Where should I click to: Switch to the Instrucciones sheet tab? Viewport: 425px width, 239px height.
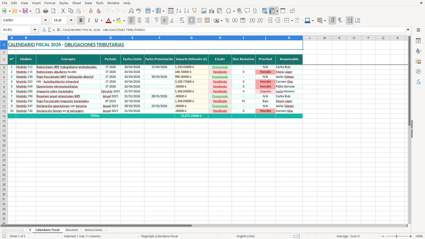point(93,230)
